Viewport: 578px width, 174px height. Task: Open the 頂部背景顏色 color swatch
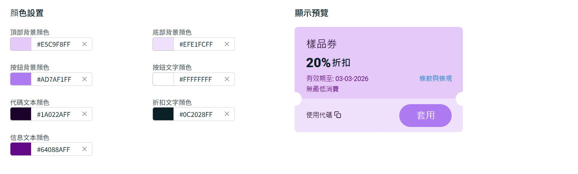click(x=21, y=44)
